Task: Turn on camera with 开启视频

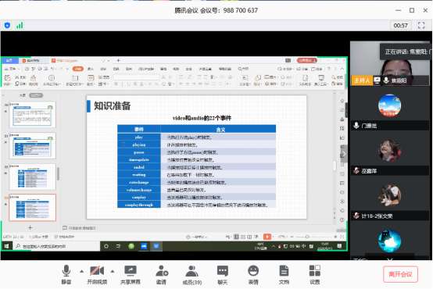Action: pos(97,274)
